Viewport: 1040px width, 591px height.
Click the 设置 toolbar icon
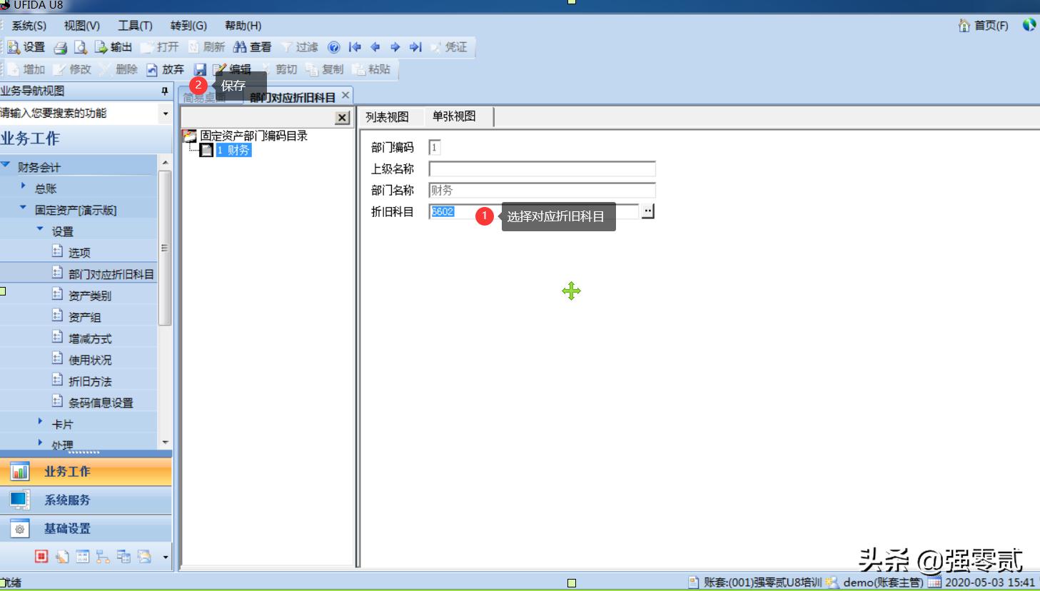pos(14,47)
